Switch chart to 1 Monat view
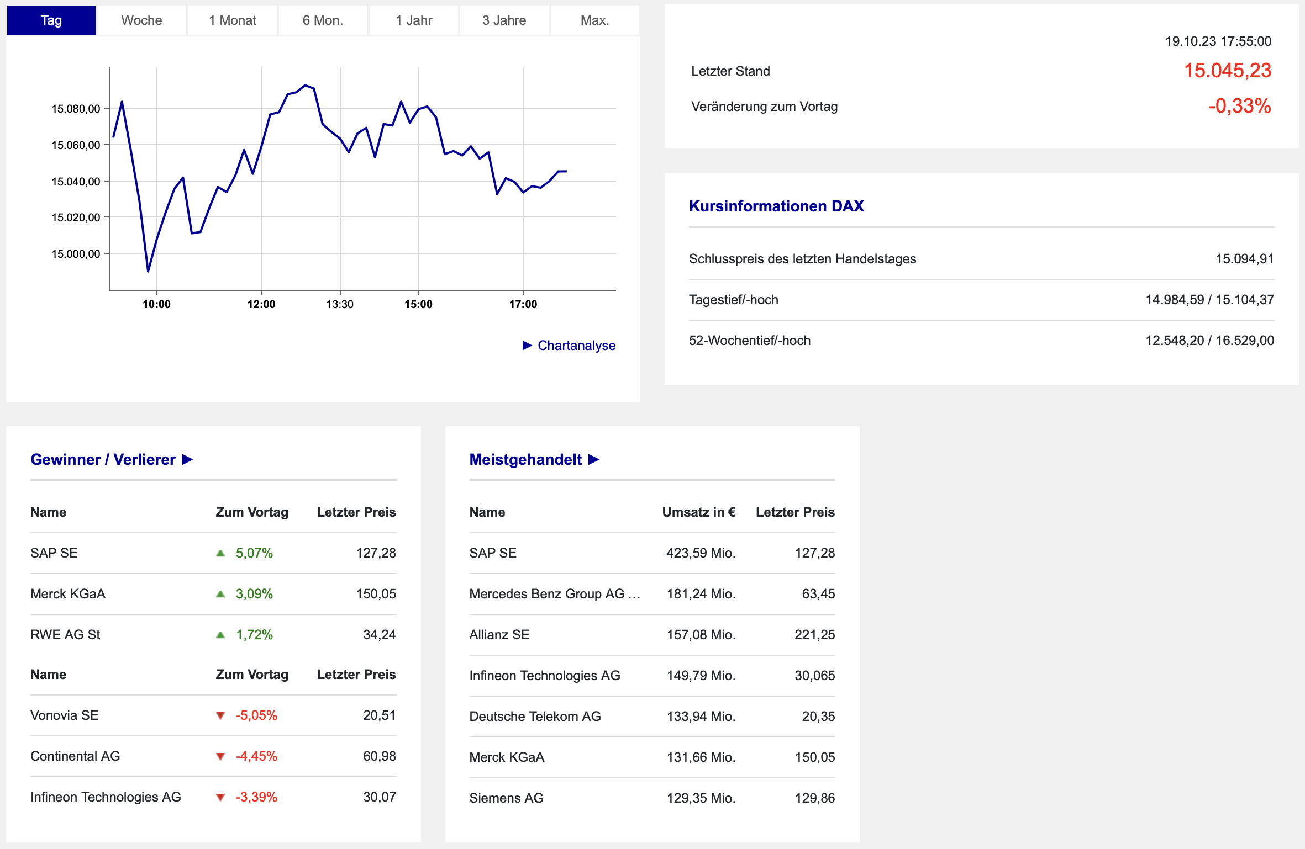 tap(232, 20)
